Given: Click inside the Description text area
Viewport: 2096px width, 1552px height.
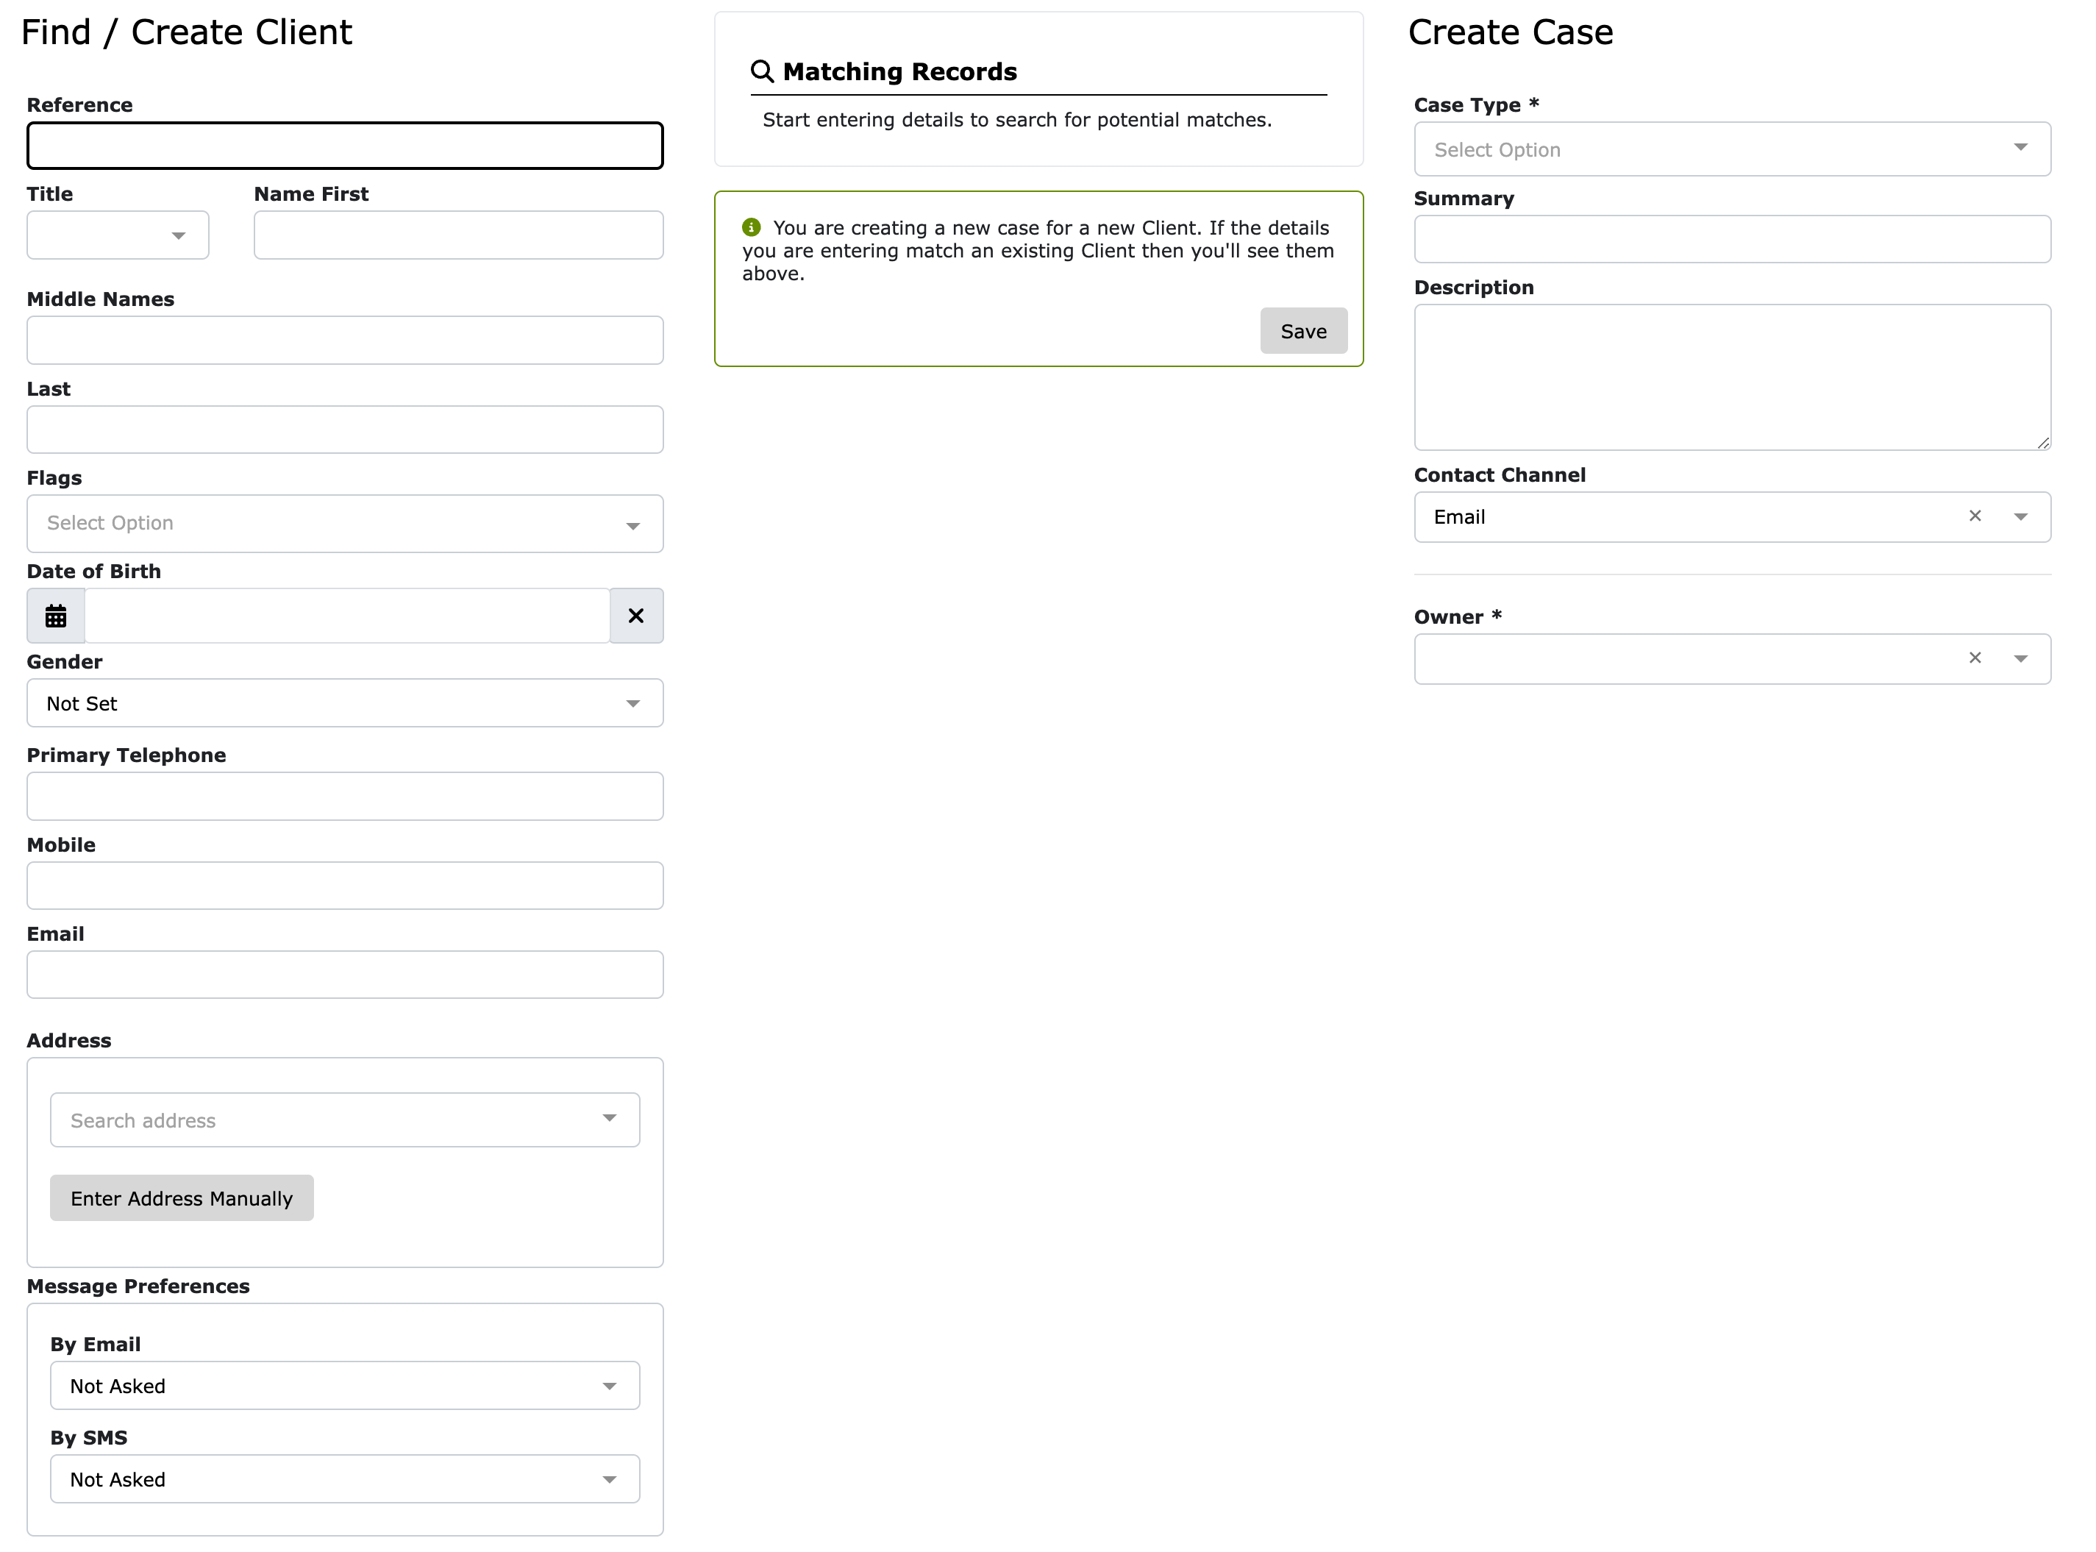Looking at the screenshot, I should 1733,377.
